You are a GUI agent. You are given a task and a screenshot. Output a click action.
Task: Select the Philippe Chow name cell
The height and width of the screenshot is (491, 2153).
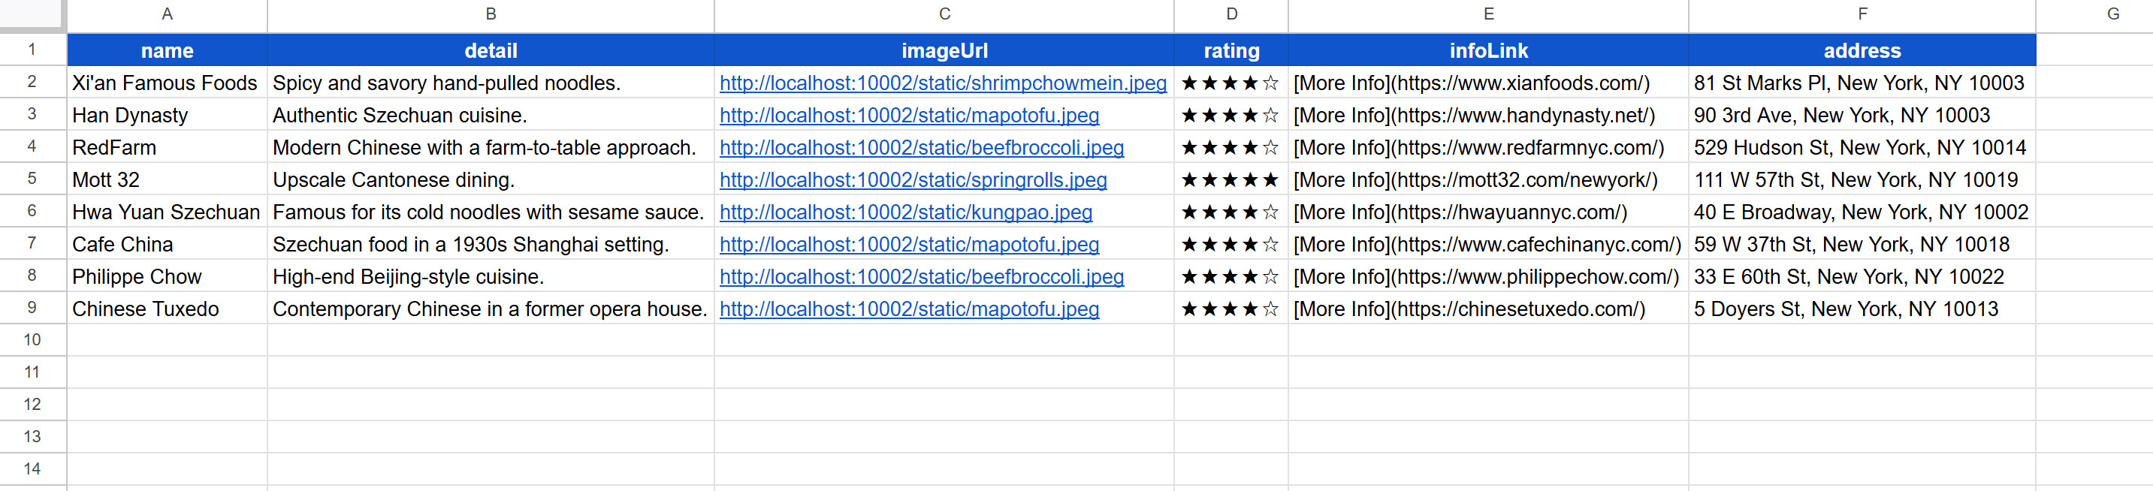coord(165,277)
